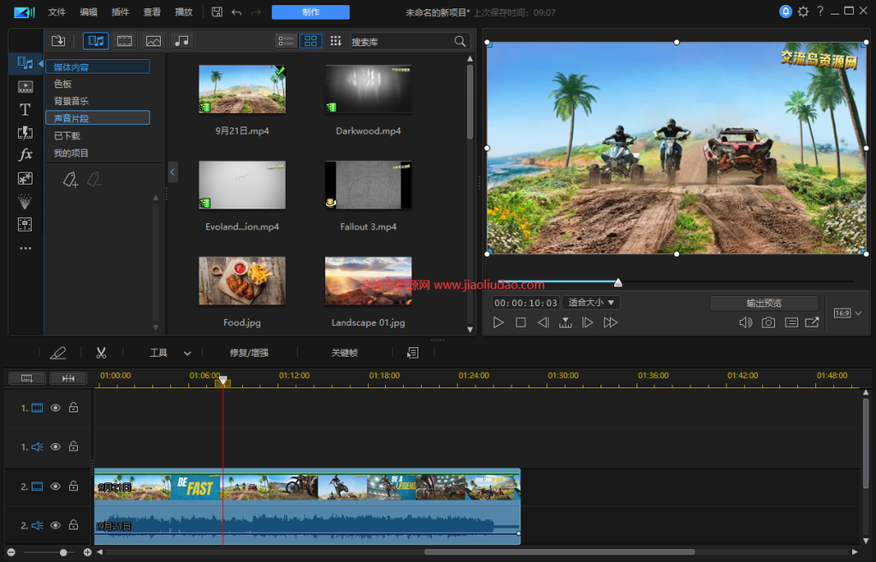Viewport: 876px width, 562px height.
Task: Select 声音片段 in the library list
Action: click(98, 118)
